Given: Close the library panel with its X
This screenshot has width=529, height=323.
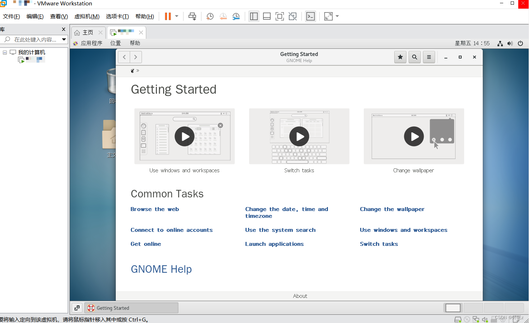Looking at the screenshot, I should [64, 29].
